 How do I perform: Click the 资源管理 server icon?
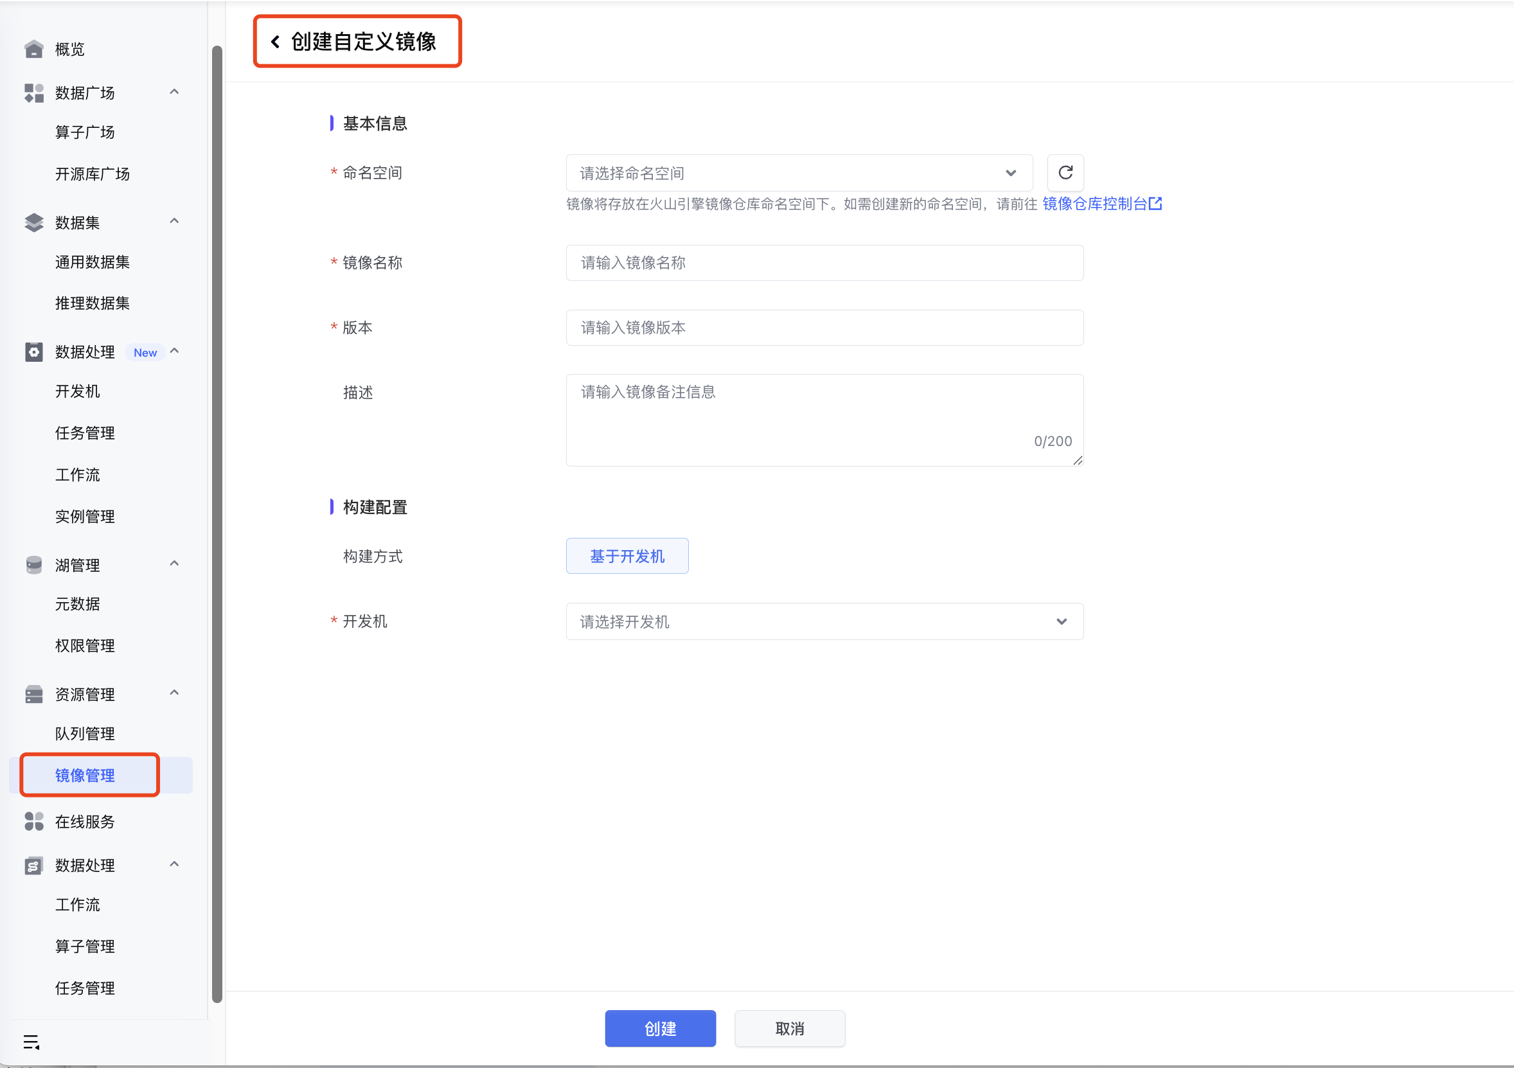point(33,694)
